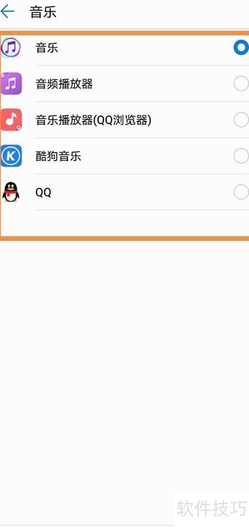Viewport: 249px width, 527px height.
Task: Select the 音频播放器 radio button
Action: coord(241,84)
